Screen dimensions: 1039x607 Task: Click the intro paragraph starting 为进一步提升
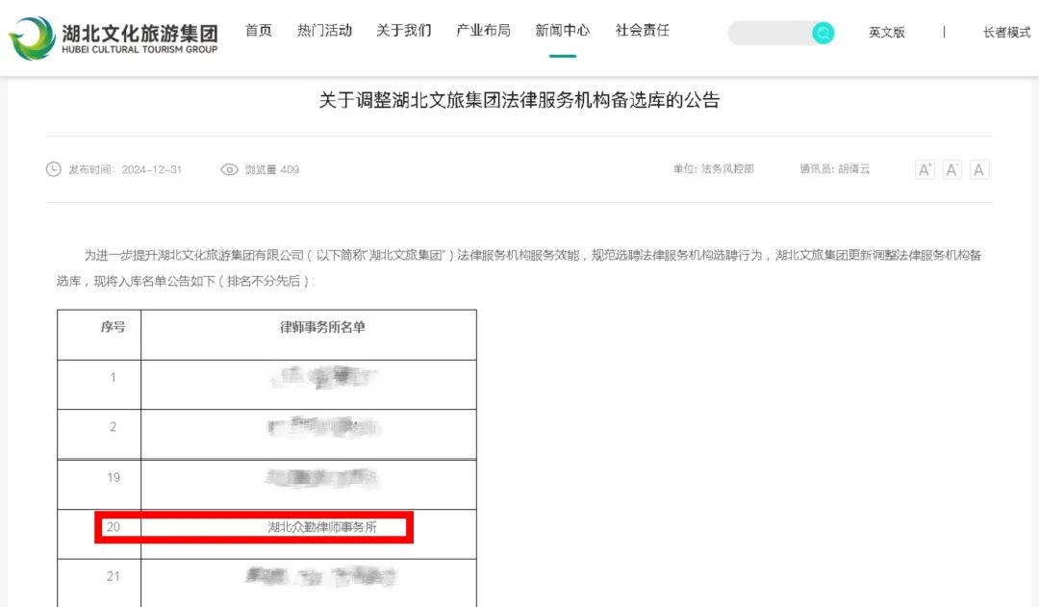pos(519,267)
